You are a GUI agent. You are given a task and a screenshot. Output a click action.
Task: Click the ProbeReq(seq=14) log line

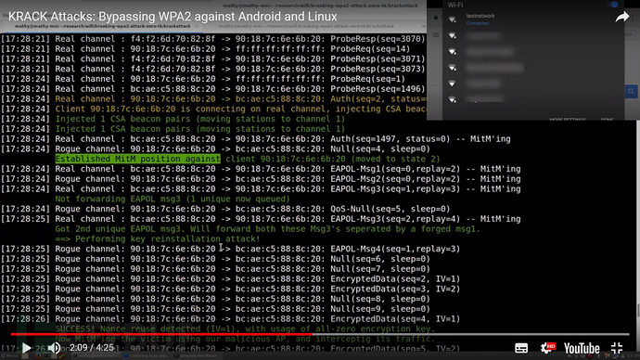click(x=205, y=49)
